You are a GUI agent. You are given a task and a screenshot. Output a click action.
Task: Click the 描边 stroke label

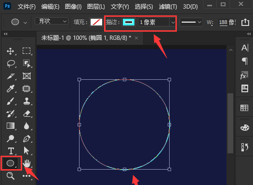[113, 22]
